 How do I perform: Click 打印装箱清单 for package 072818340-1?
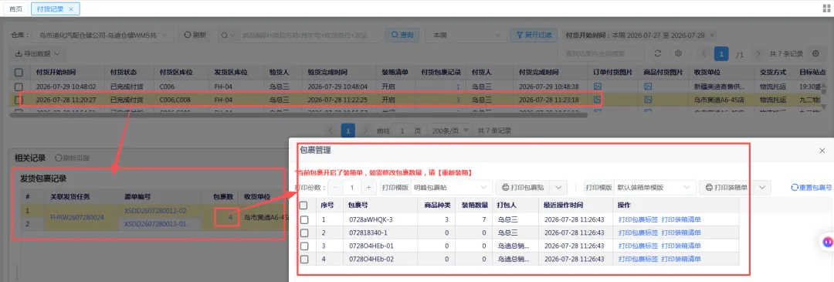pyautogui.click(x=681, y=233)
